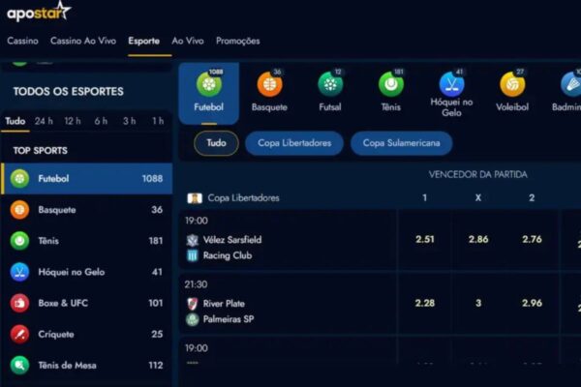Viewport: 581px width, 387px height.
Task: Select the Esporte nav tab
Action: coord(143,41)
